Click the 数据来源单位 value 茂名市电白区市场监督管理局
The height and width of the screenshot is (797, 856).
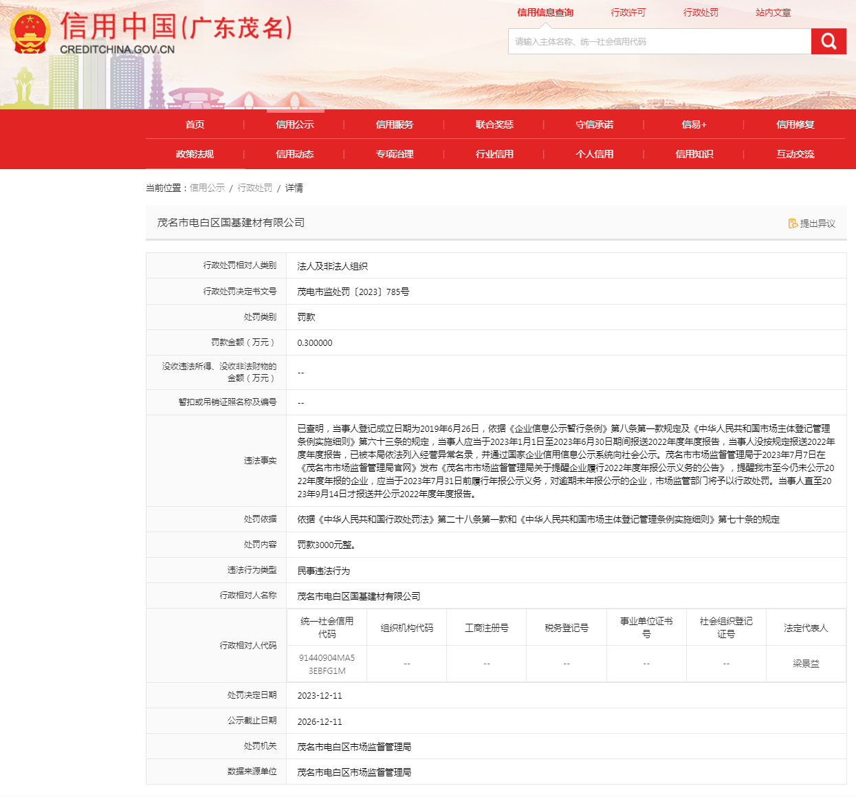[354, 772]
